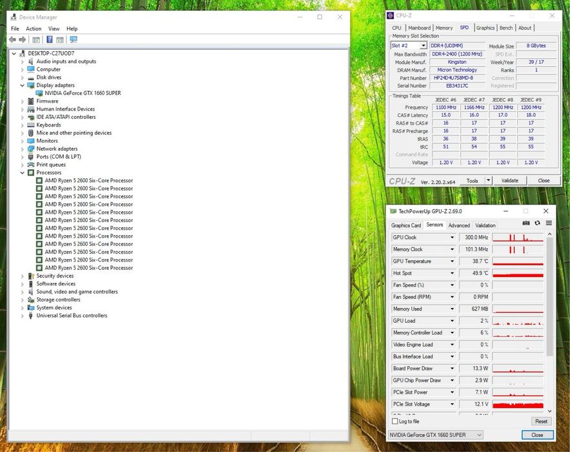Enable the Log to file checkbox in GPU-Z
Screen dimensions: 570x452
(395, 421)
